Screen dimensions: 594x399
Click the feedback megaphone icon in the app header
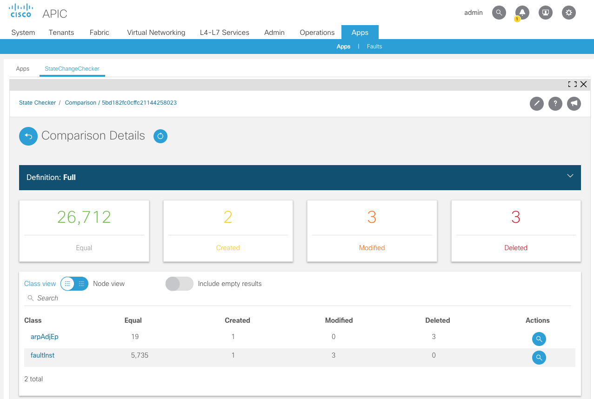tap(574, 103)
